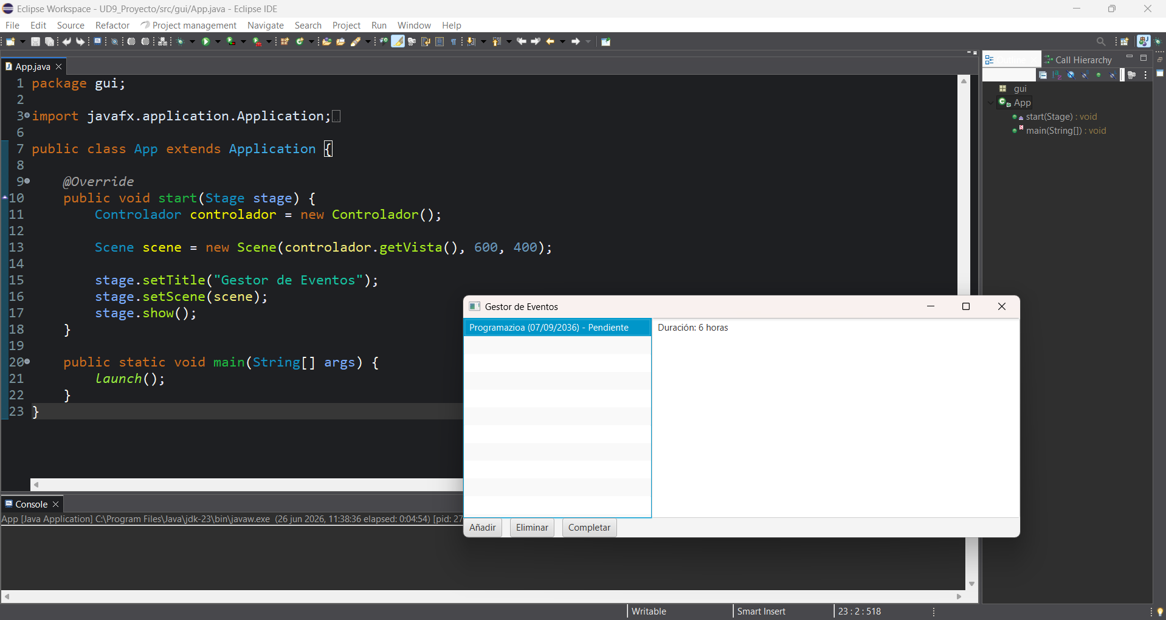Open the Coverage dropdown arrow
Image resolution: width=1166 pixels, height=620 pixels.
point(243,41)
